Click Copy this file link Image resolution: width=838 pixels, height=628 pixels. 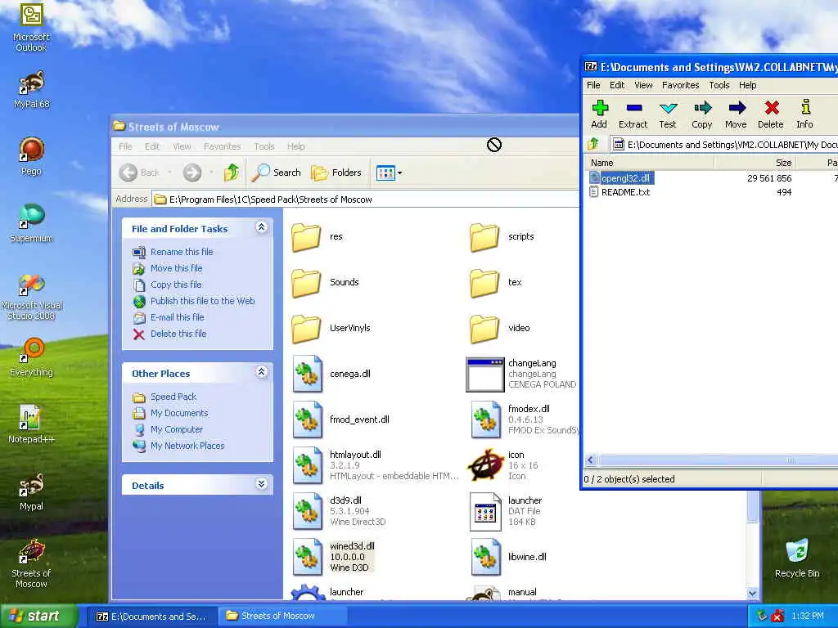176,285
